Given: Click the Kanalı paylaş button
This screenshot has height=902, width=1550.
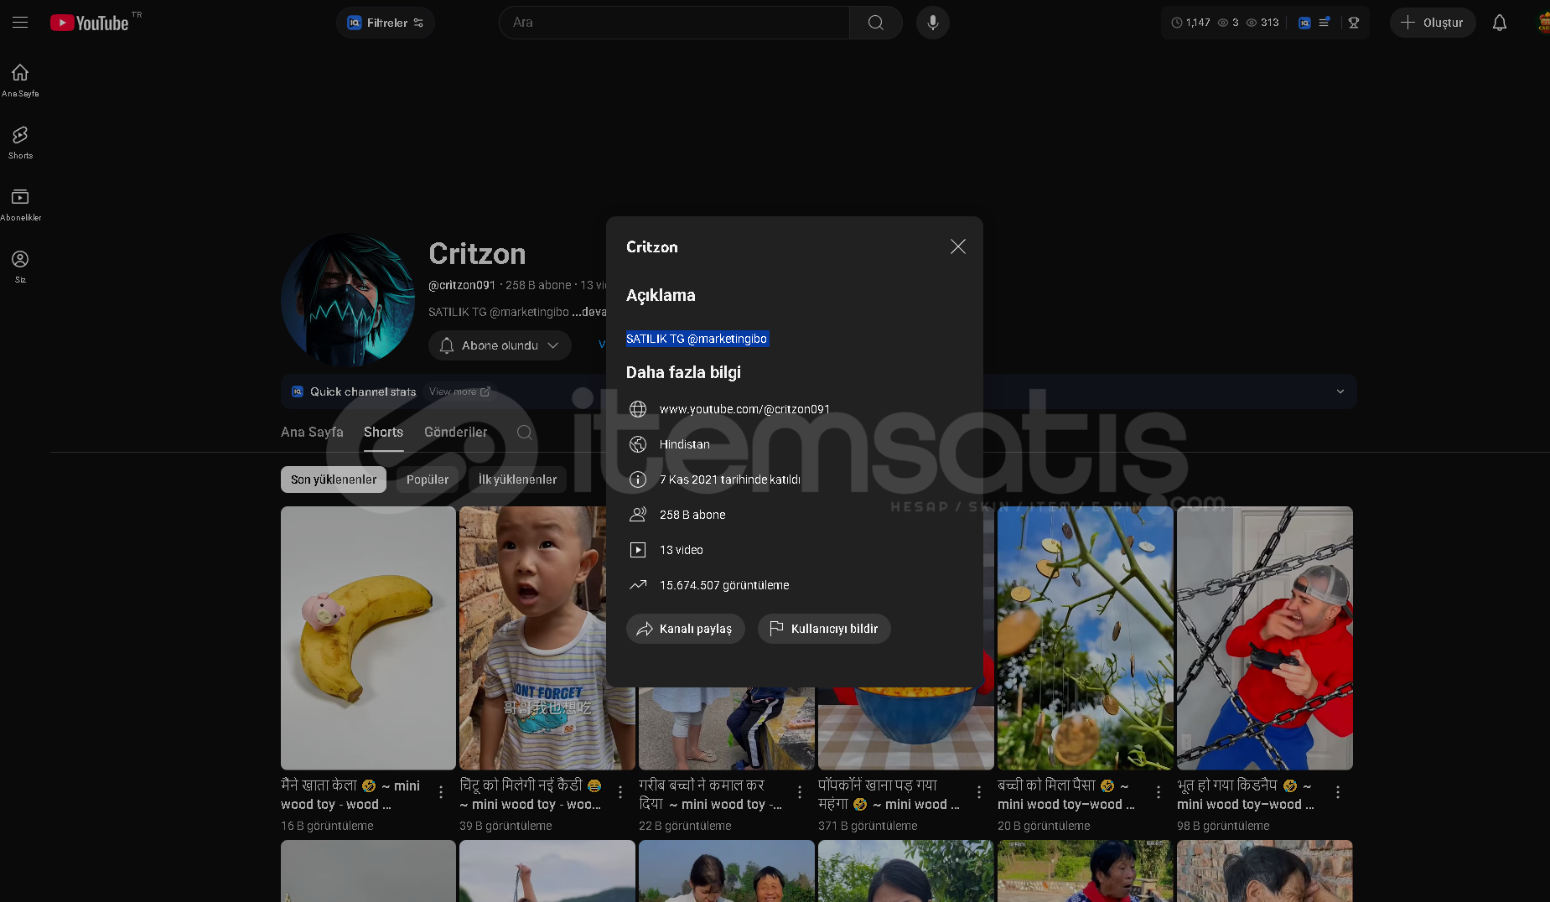Looking at the screenshot, I should pyautogui.click(x=685, y=629).
